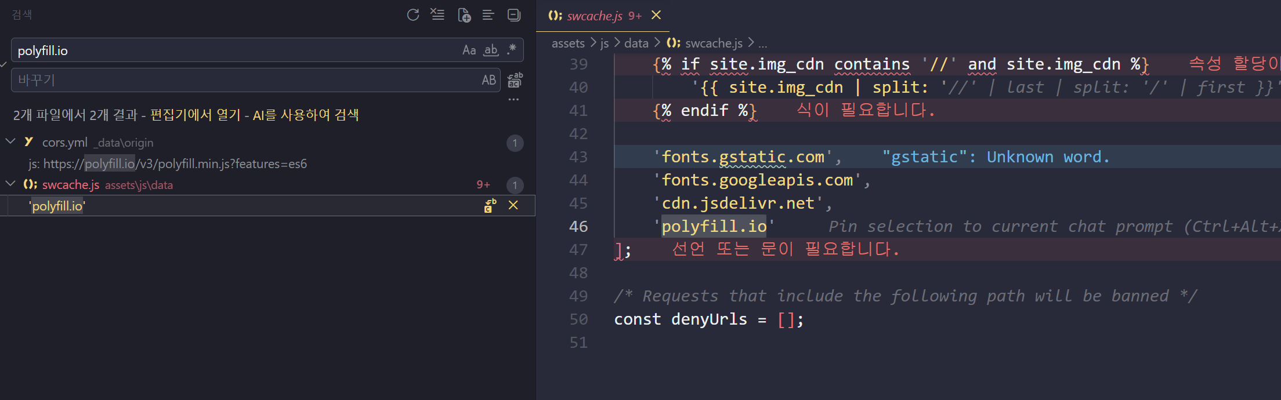The height and width of the screenshot is (400, 1281).
Task: Click "gstatic": Unknown word. message
Action: (996, 157)
